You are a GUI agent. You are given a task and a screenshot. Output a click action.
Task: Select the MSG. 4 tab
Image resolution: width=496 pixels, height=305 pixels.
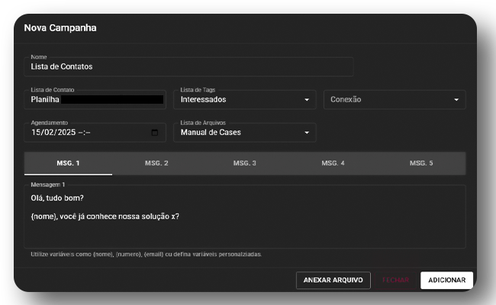[333, 164]
